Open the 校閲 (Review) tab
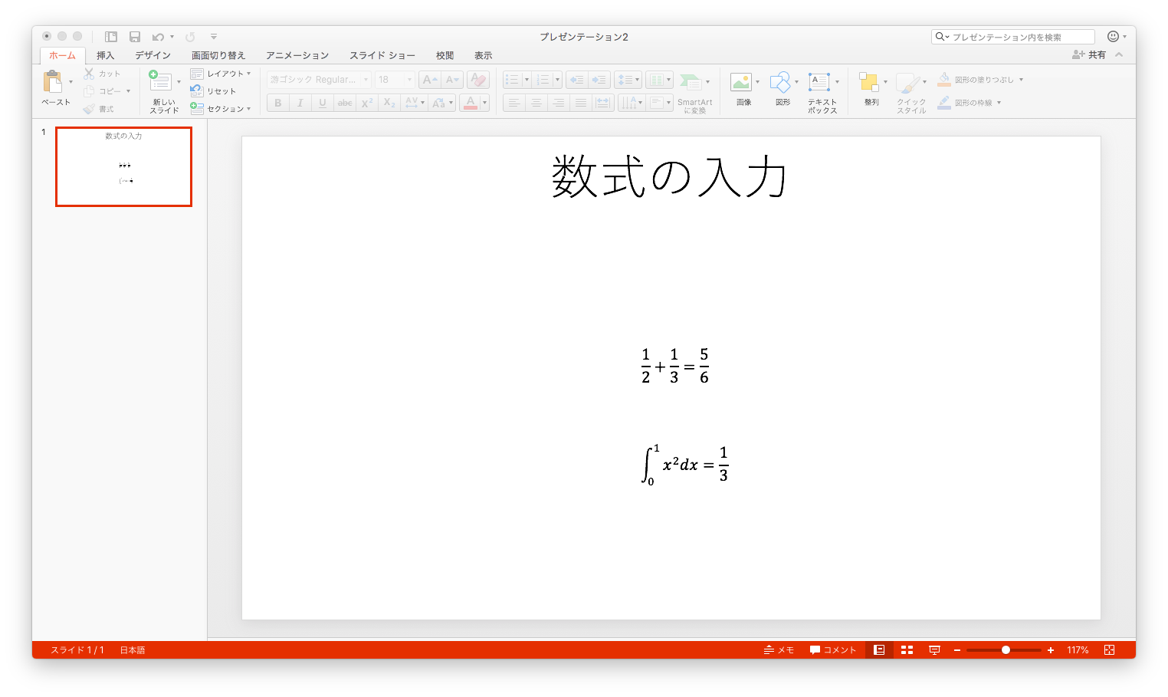Image resolution: width=1168 pixels, height=697 pixels. tap(445, 55)
